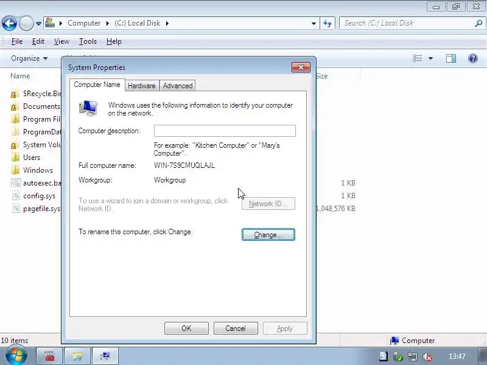This screenshot has height=365, width=487.
Task: Close the System Properties dialog
Action: point(301,68)
